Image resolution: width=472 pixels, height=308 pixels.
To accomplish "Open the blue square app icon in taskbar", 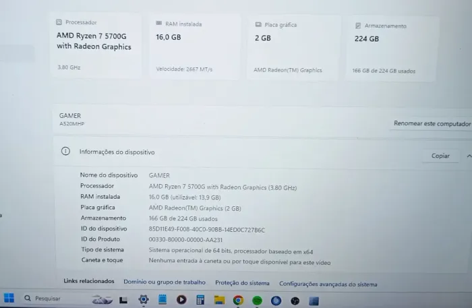I will [x=314, y=301].
